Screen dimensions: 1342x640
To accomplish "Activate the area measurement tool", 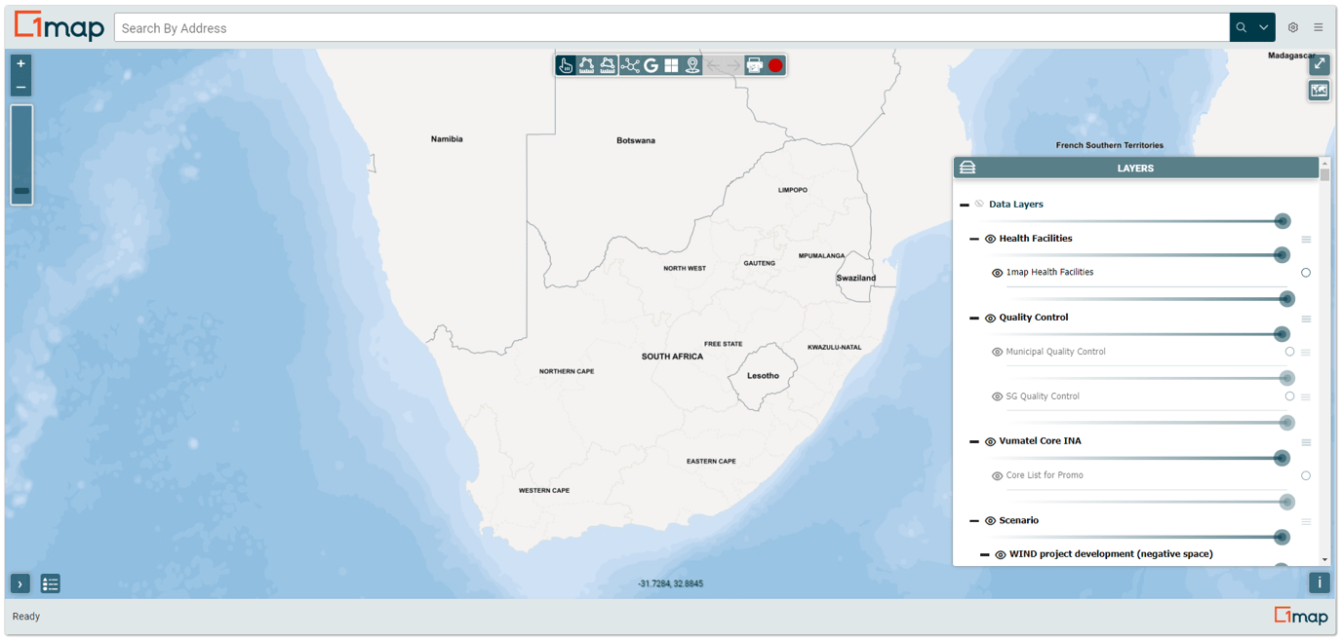I will (607, 65).
